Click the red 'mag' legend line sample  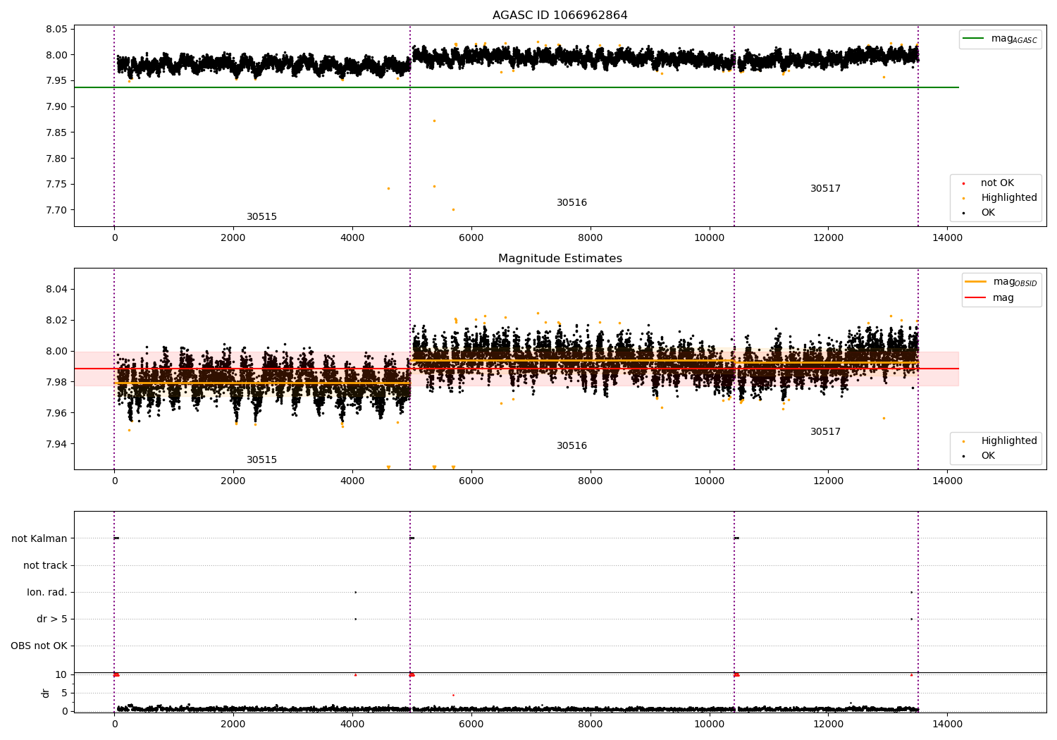[976, 297]
